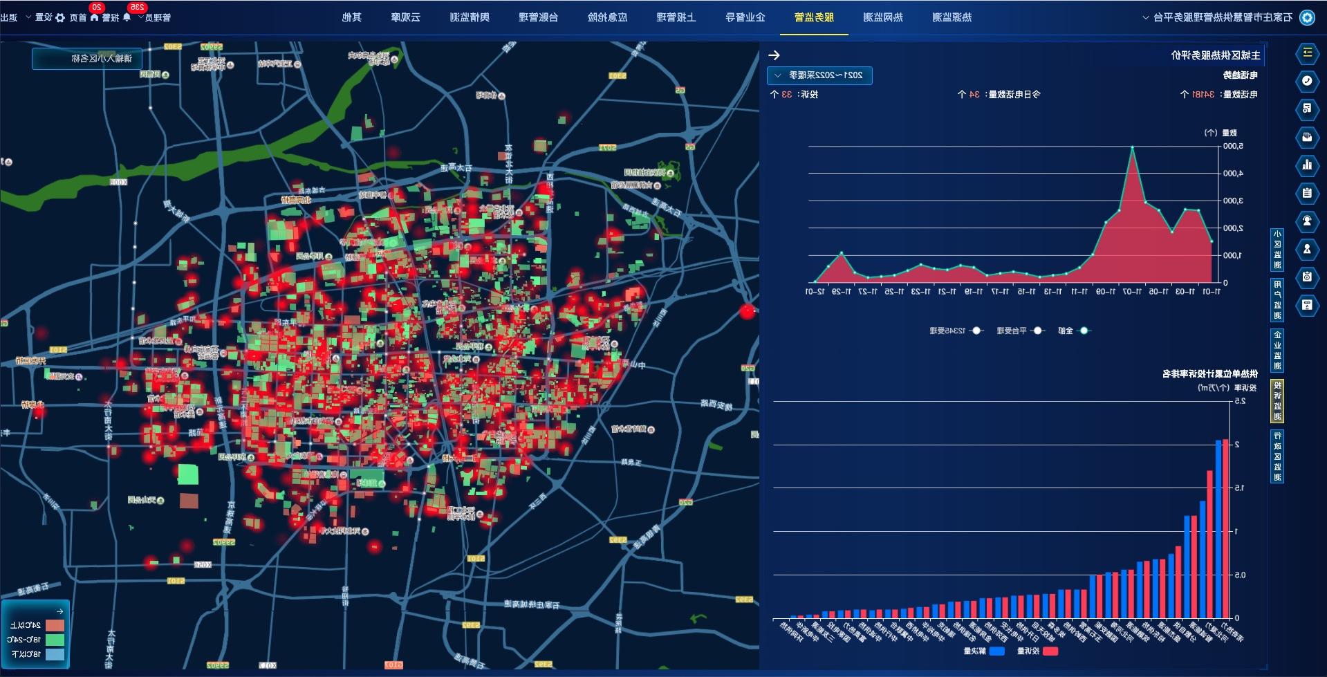Switch to the 热网监测 tab
1327x677 pixels.
pos(882,17)
